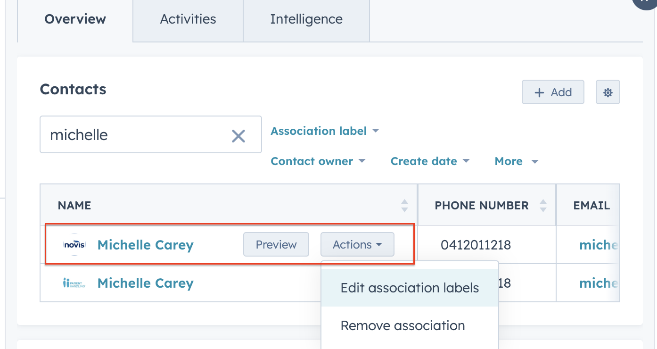Sort by the Name column arrows
The width and height of the screenshot is (657, 349).
click(404, 206)
